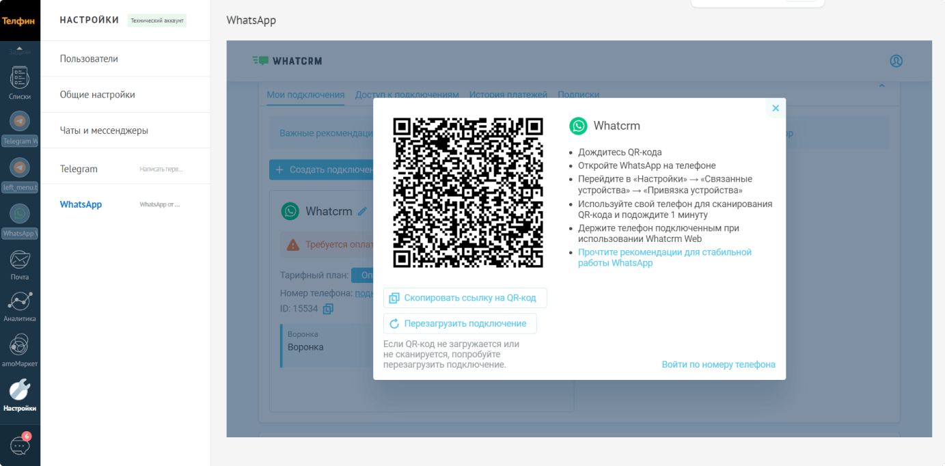Switch to История платежей tab

(508, 95)
